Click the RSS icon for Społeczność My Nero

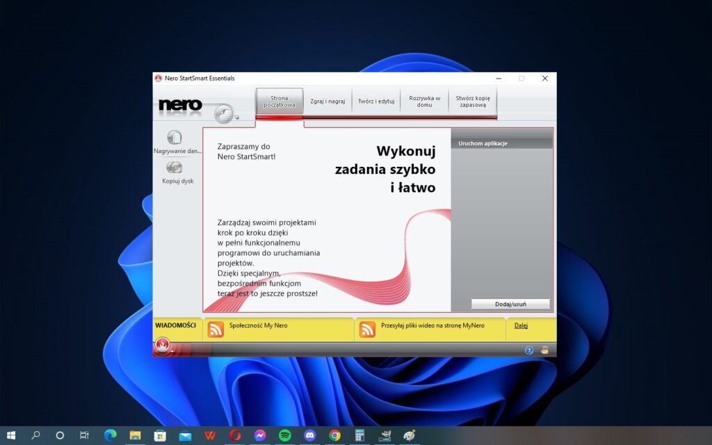point(216,329)
